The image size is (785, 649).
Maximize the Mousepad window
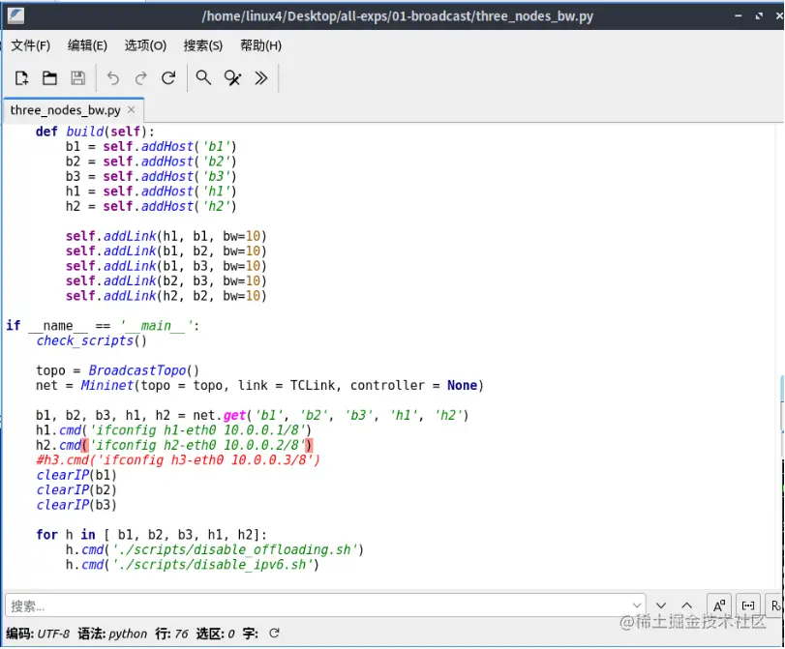[x=759, y=16]
